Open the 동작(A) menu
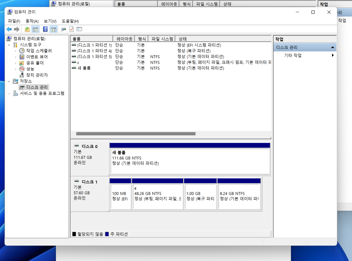This screenshot has width=352, height=261. pos(32,21)
